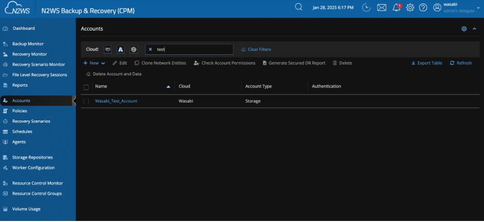Click the Name column header text

point(101,87)
